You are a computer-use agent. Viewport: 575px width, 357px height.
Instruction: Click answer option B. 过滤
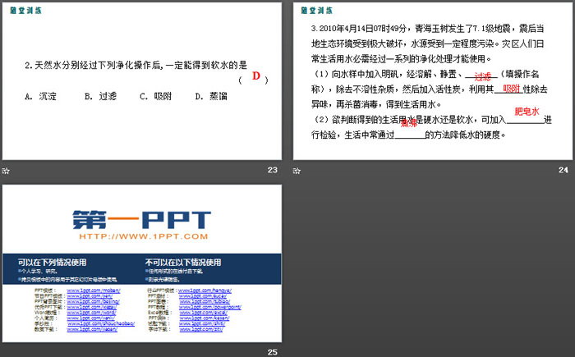tap(100, 97)
